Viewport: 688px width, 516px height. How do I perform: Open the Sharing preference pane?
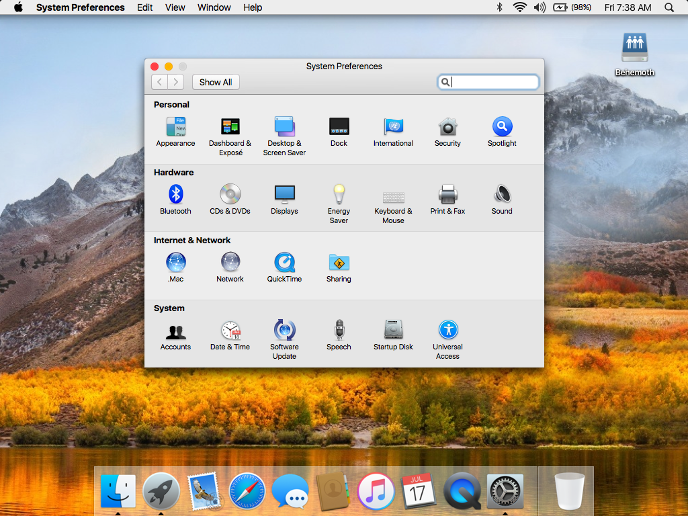click(x=339, y=263)
